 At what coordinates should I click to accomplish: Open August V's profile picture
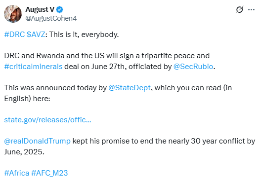tap(13, 14)
